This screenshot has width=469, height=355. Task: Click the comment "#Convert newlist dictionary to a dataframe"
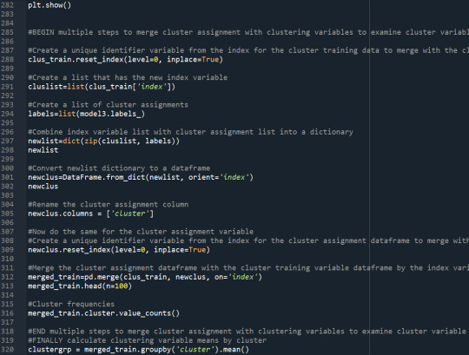point(119,168)
